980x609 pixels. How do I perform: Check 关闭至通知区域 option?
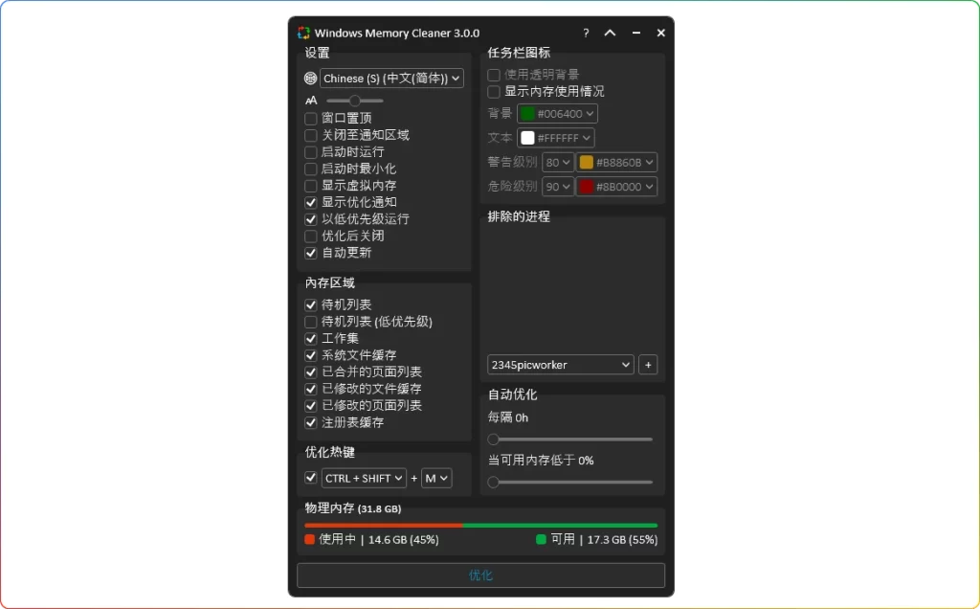311,135
